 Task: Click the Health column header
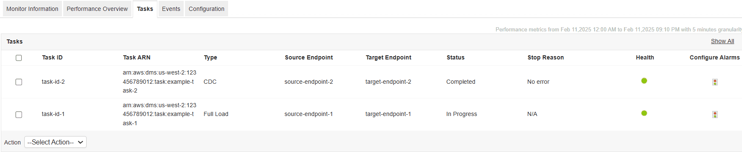click(x=645, y=57)
